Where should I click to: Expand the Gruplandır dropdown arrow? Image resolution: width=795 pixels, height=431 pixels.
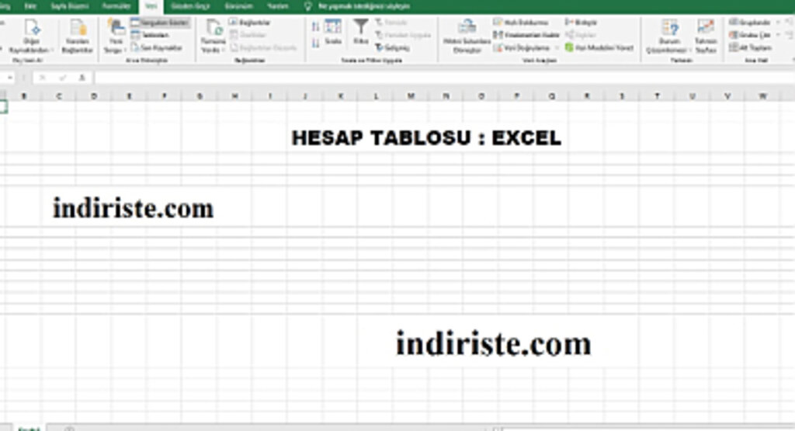click(778, 23)
